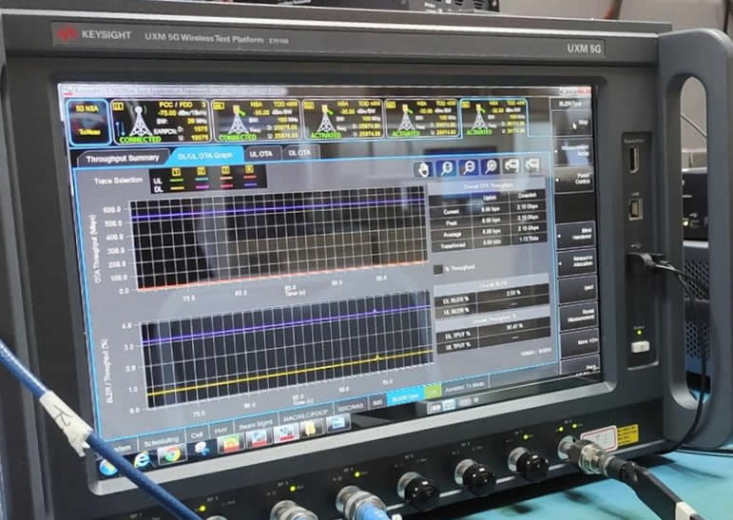Switch to DL/UL OTA Graph tab
This screenshot has width=733, height=520.
pos(205,155)
